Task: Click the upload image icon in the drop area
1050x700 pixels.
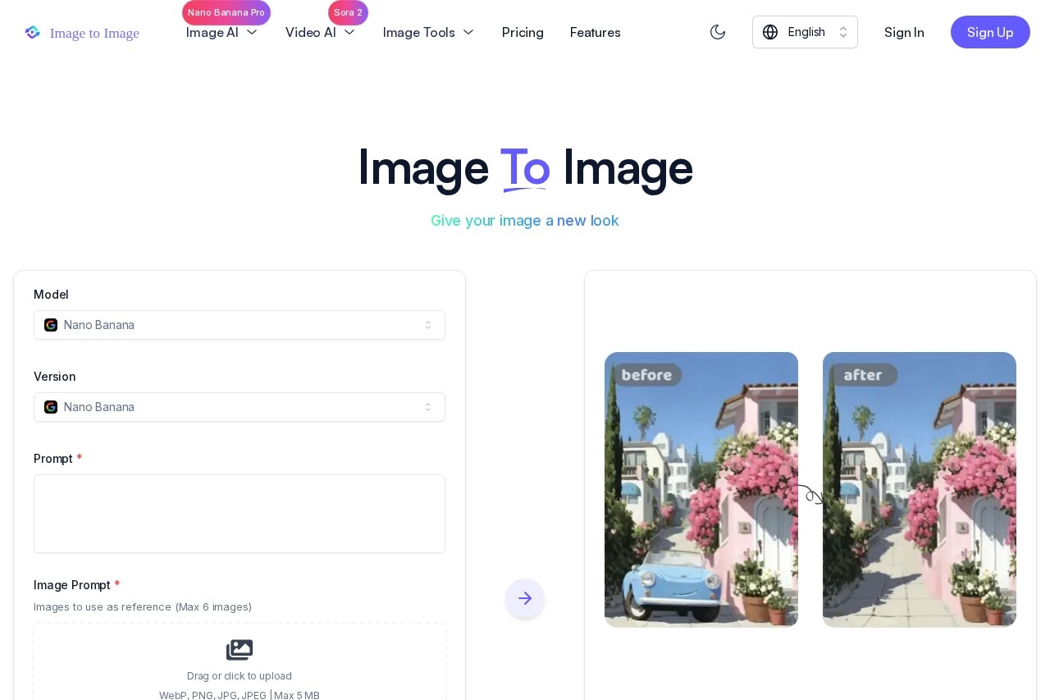Action: tap(240, 650)
